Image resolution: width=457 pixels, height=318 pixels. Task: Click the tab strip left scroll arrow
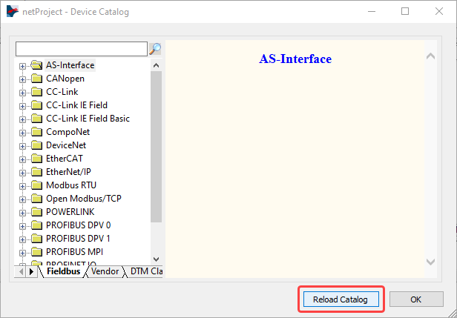click(x=21, y=272)
